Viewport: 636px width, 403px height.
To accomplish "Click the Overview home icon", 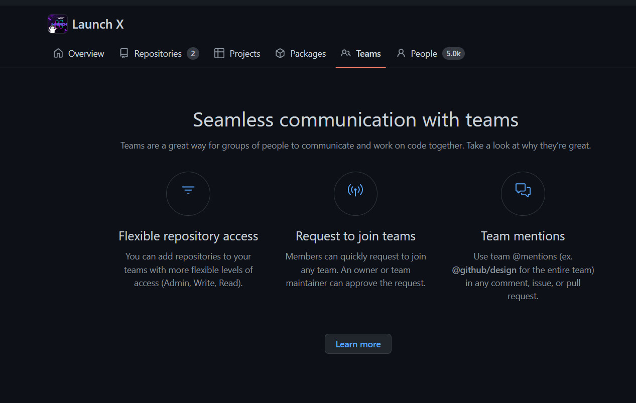I will (57, 53).
